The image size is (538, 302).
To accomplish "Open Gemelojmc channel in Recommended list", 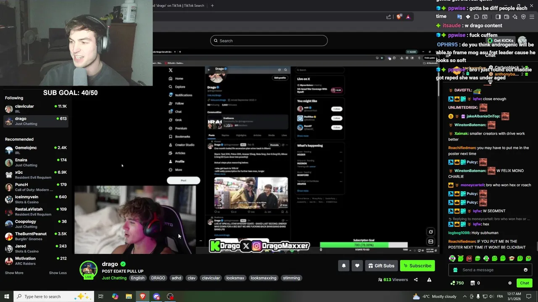I will pos(36,150).
